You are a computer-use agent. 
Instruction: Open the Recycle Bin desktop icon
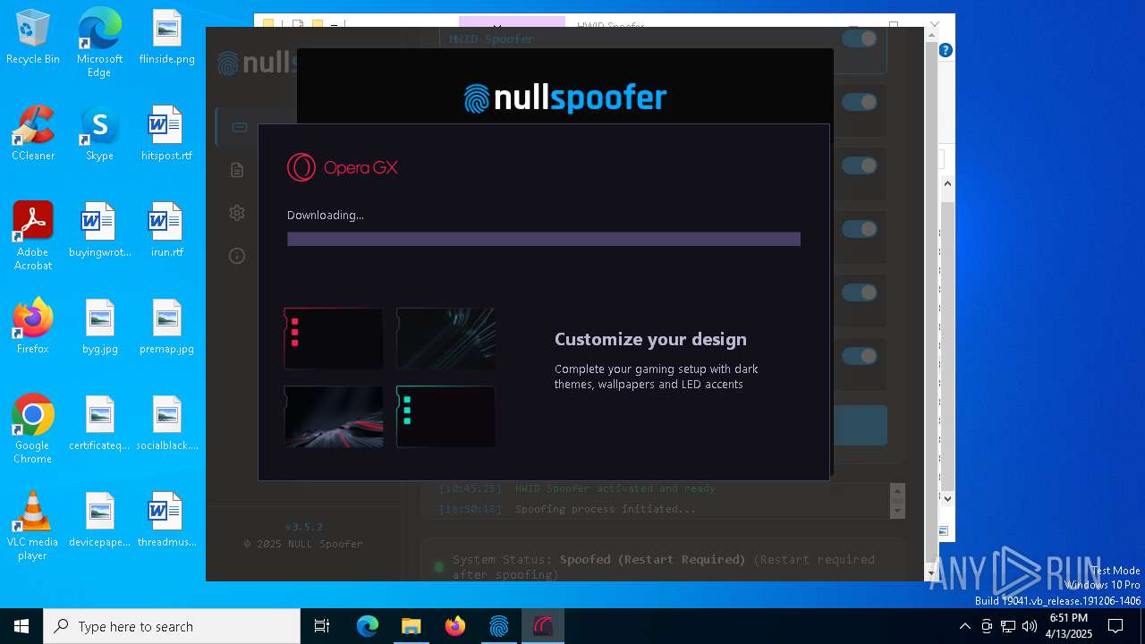coord(33,38)
